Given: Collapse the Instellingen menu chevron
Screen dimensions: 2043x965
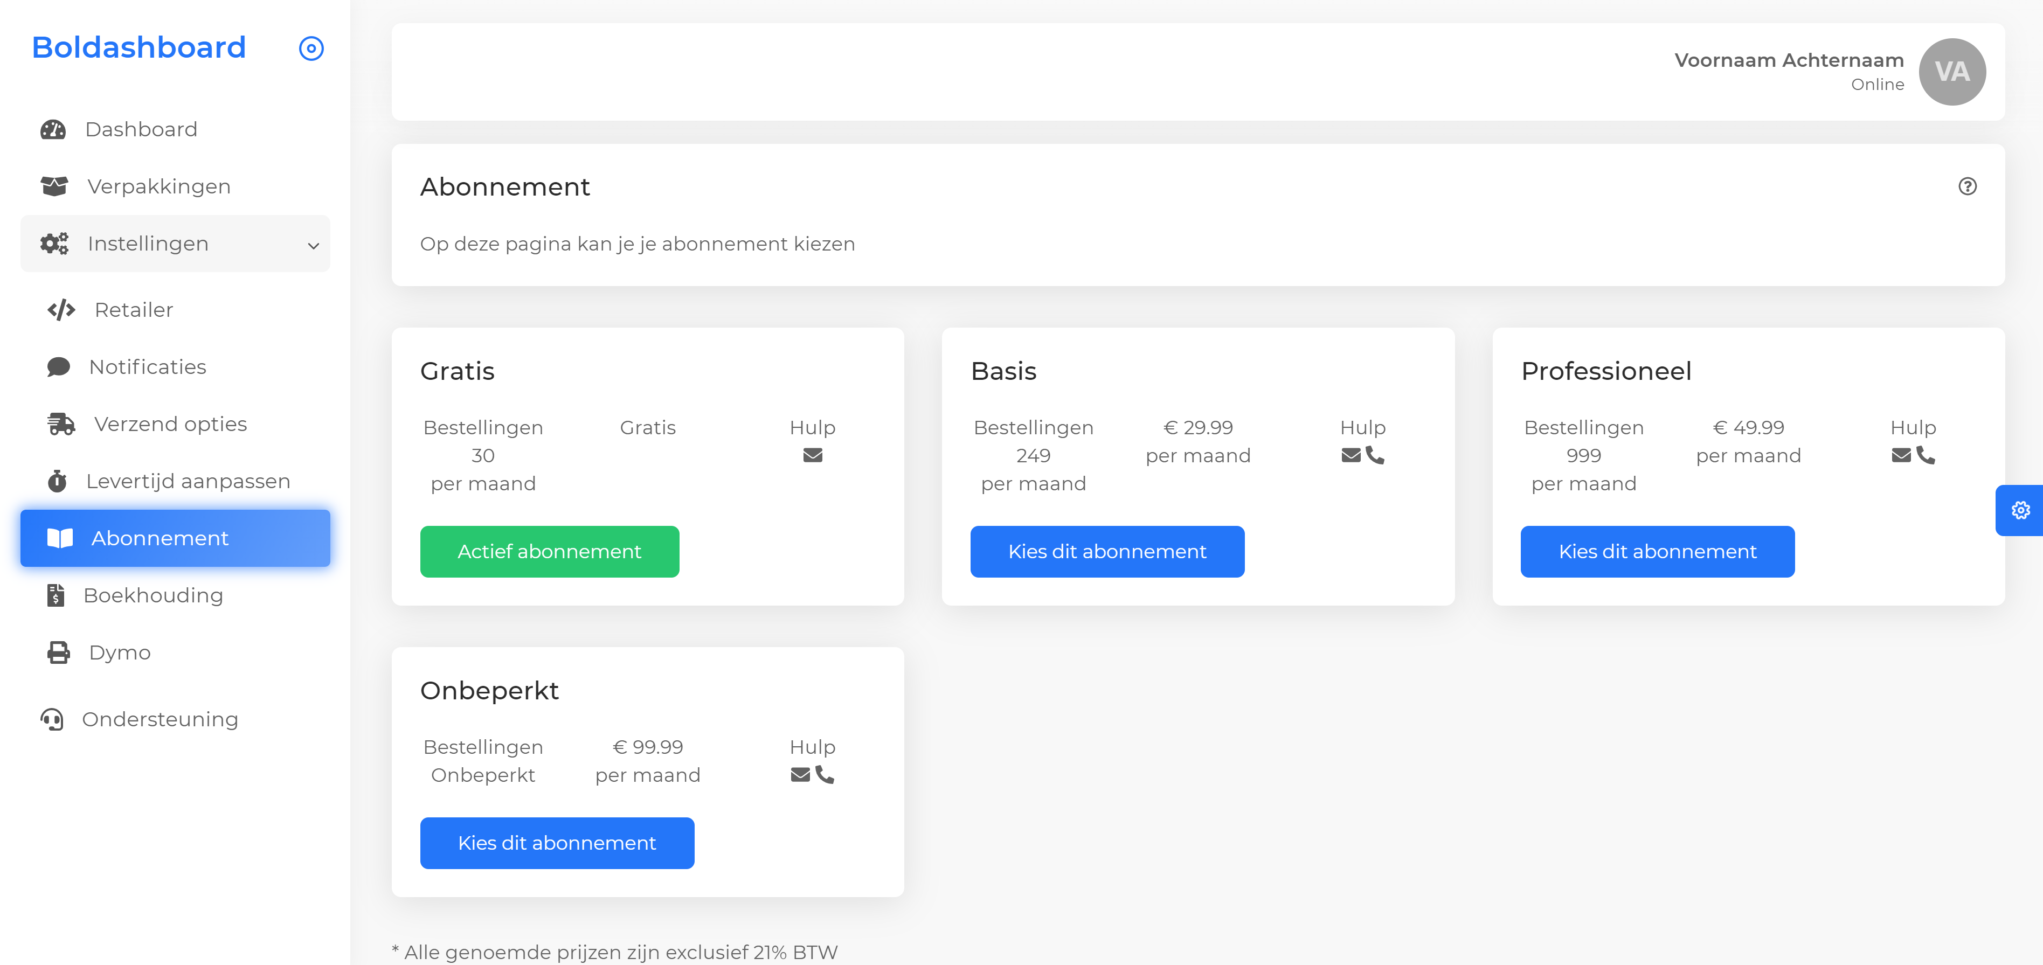Looking at the screenshot, I should (313, 245).
